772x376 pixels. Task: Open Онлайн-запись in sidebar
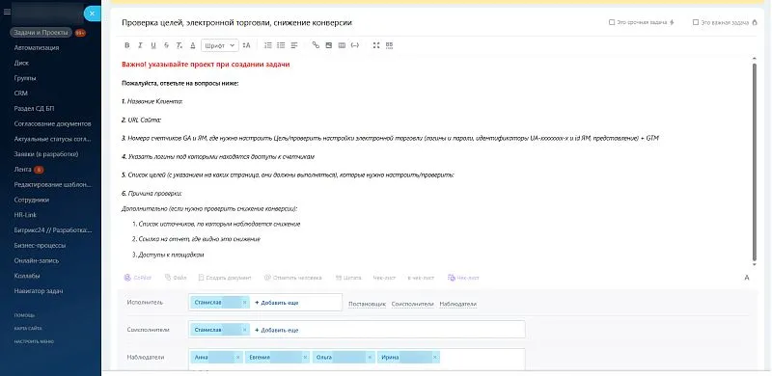[37, 260]
